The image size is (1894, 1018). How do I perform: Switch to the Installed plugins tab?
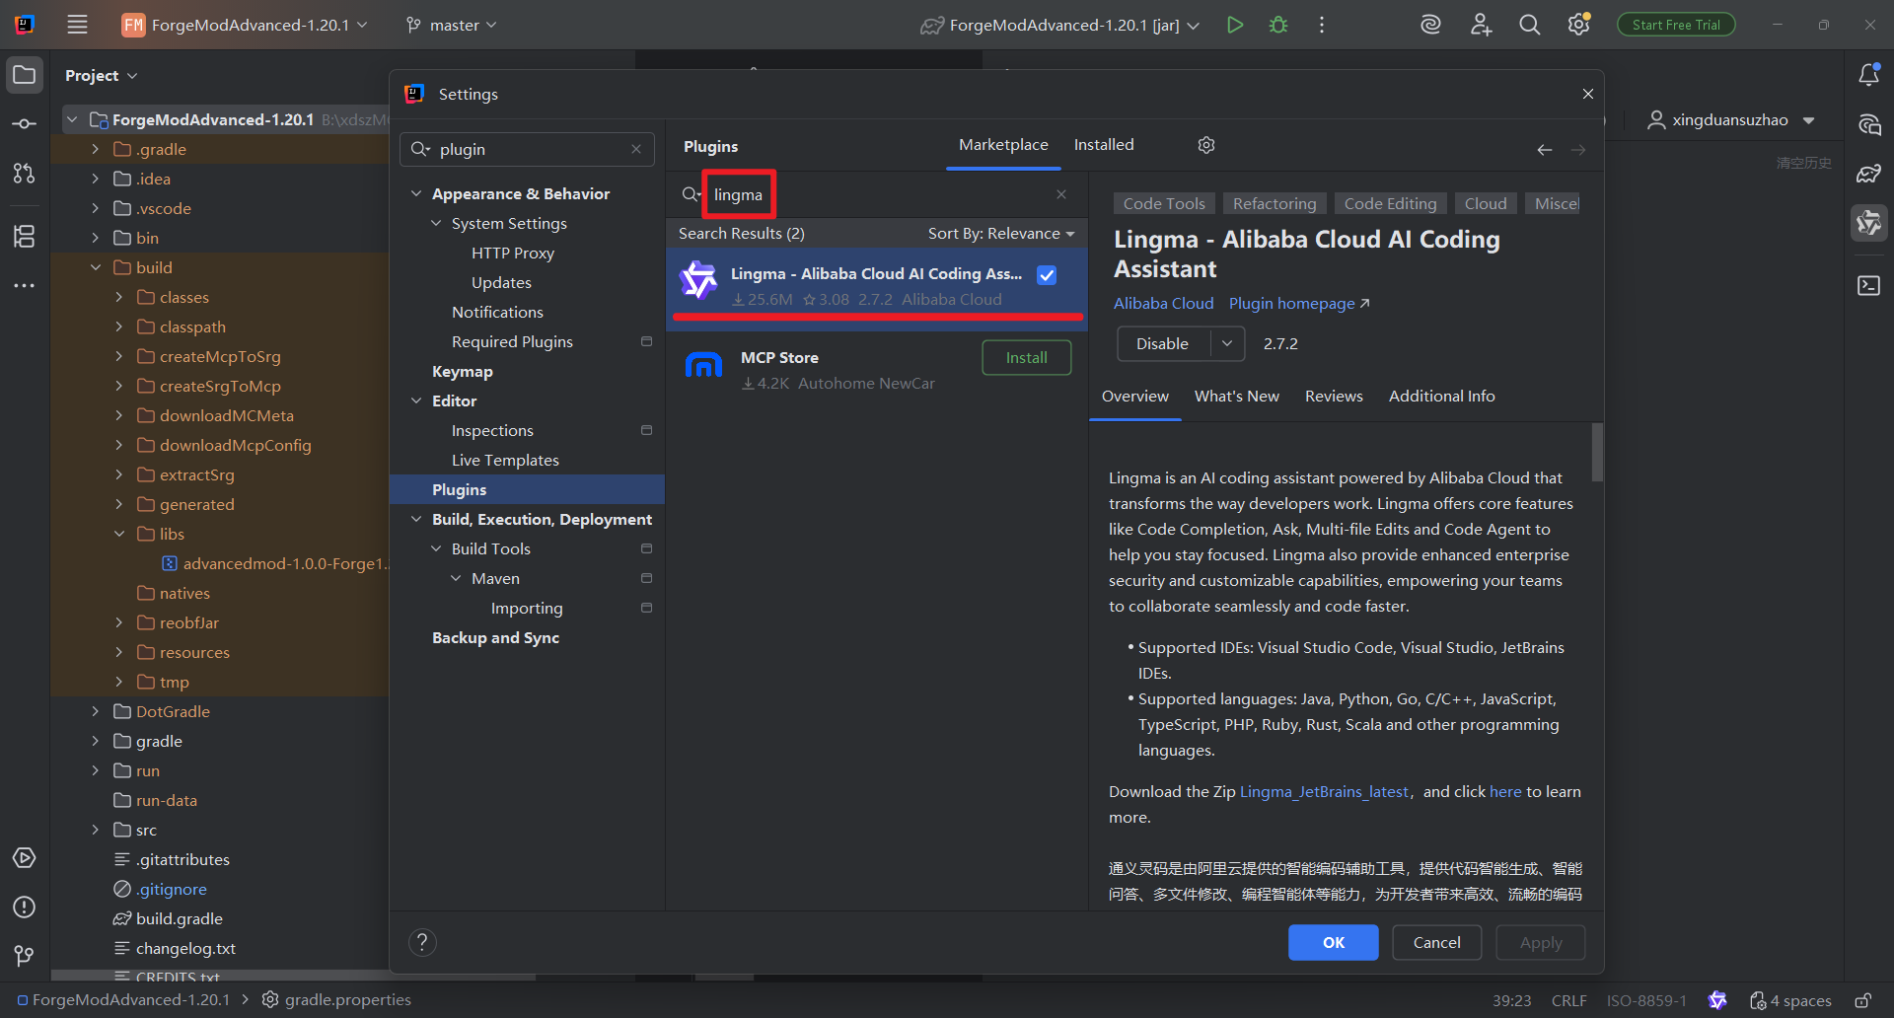click(x=1103, y=145)
